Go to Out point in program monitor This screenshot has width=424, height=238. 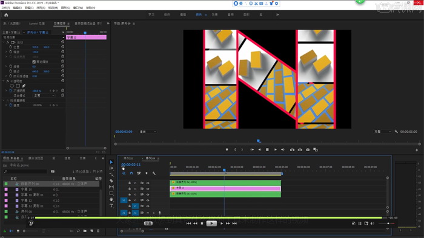point(283,150)
